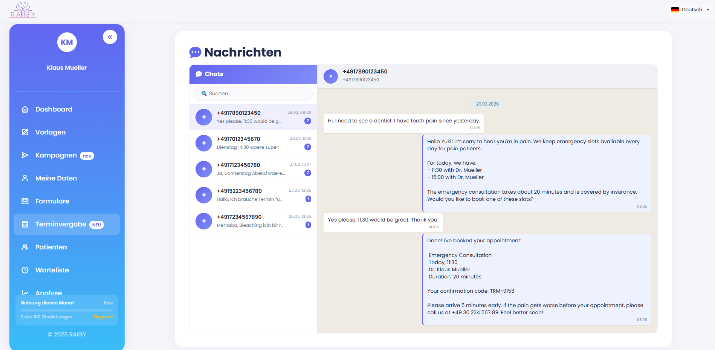Select the Meine Daten person icon
The image size is (715, 350).
tap(25, 178)
